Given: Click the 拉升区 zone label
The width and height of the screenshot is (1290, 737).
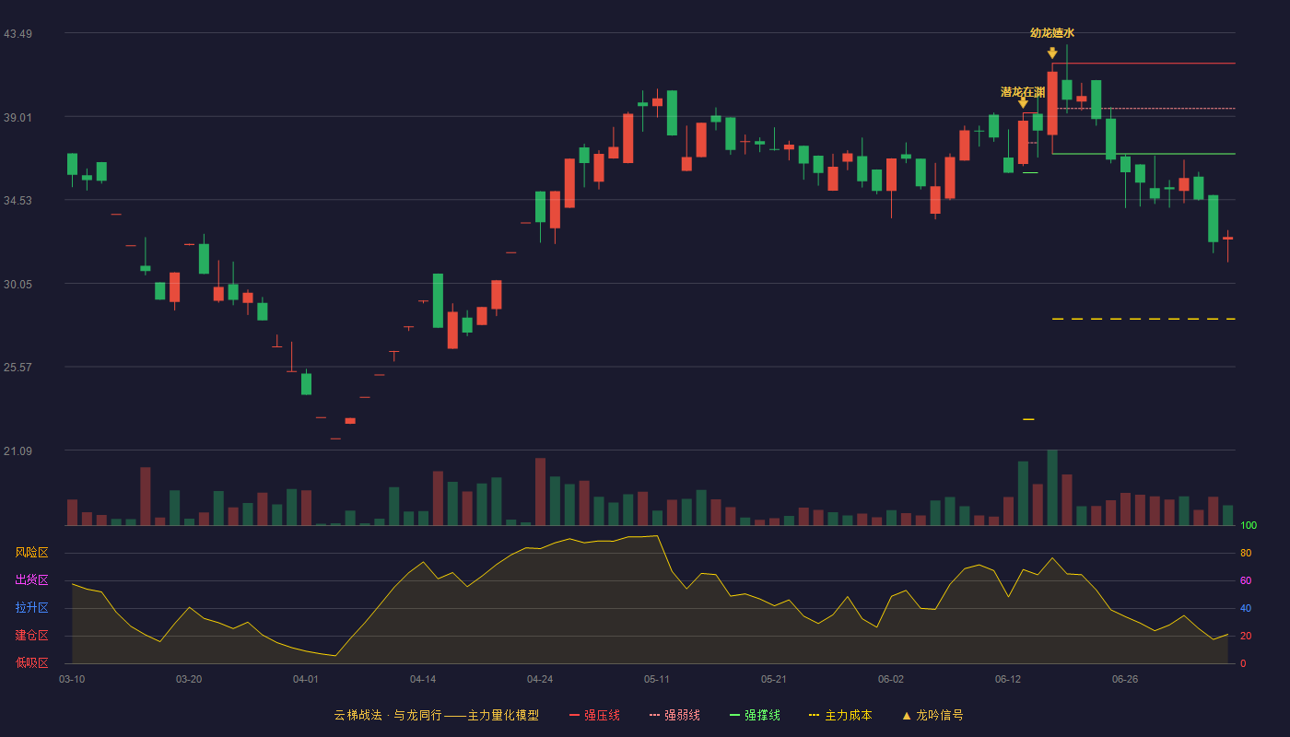Looking at the screenshot, I should pyautogui.click(x=31, y=608).
